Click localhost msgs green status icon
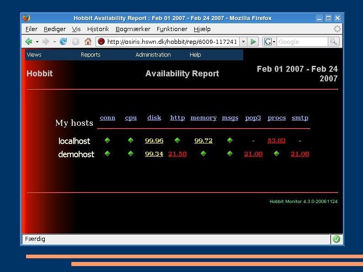363x272 pixels. [x=230, y=140]
